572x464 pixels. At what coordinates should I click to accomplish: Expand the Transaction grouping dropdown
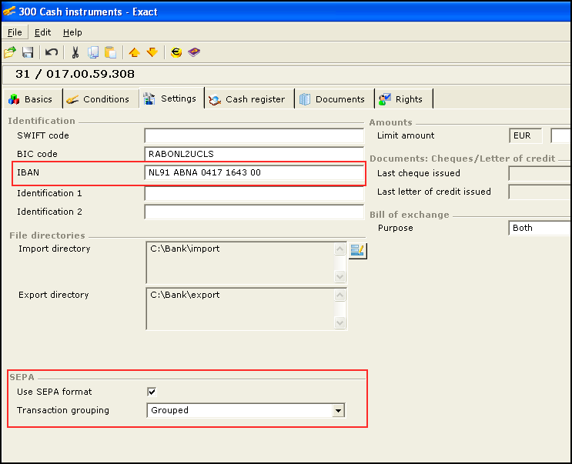coord(337,411)
